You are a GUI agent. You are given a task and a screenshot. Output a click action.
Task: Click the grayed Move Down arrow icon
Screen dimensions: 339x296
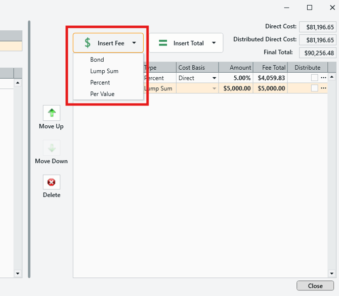pyautogui.click(x=51, y=148)
